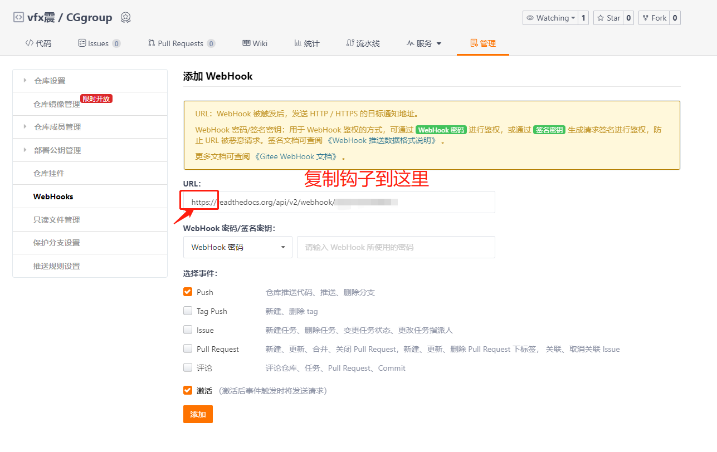Check the Pull Request event checkbox
This screenshot has height=452, width=717.
click(x=188, y=348)
